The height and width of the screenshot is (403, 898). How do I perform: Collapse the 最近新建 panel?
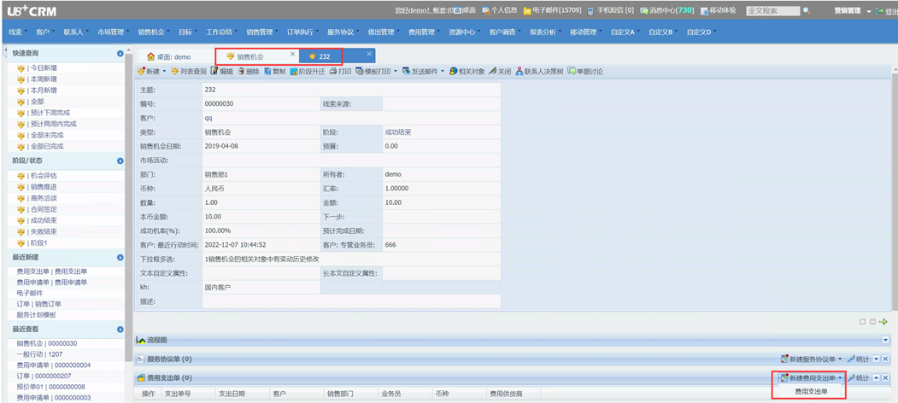pyautogui.click(x=120, y=258)
